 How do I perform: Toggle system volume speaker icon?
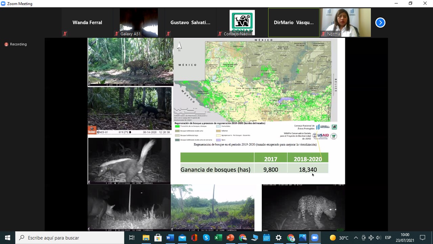pos(378,238)
